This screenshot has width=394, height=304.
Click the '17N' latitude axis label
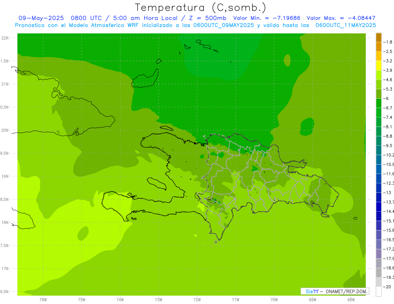(x=5, y=269)
